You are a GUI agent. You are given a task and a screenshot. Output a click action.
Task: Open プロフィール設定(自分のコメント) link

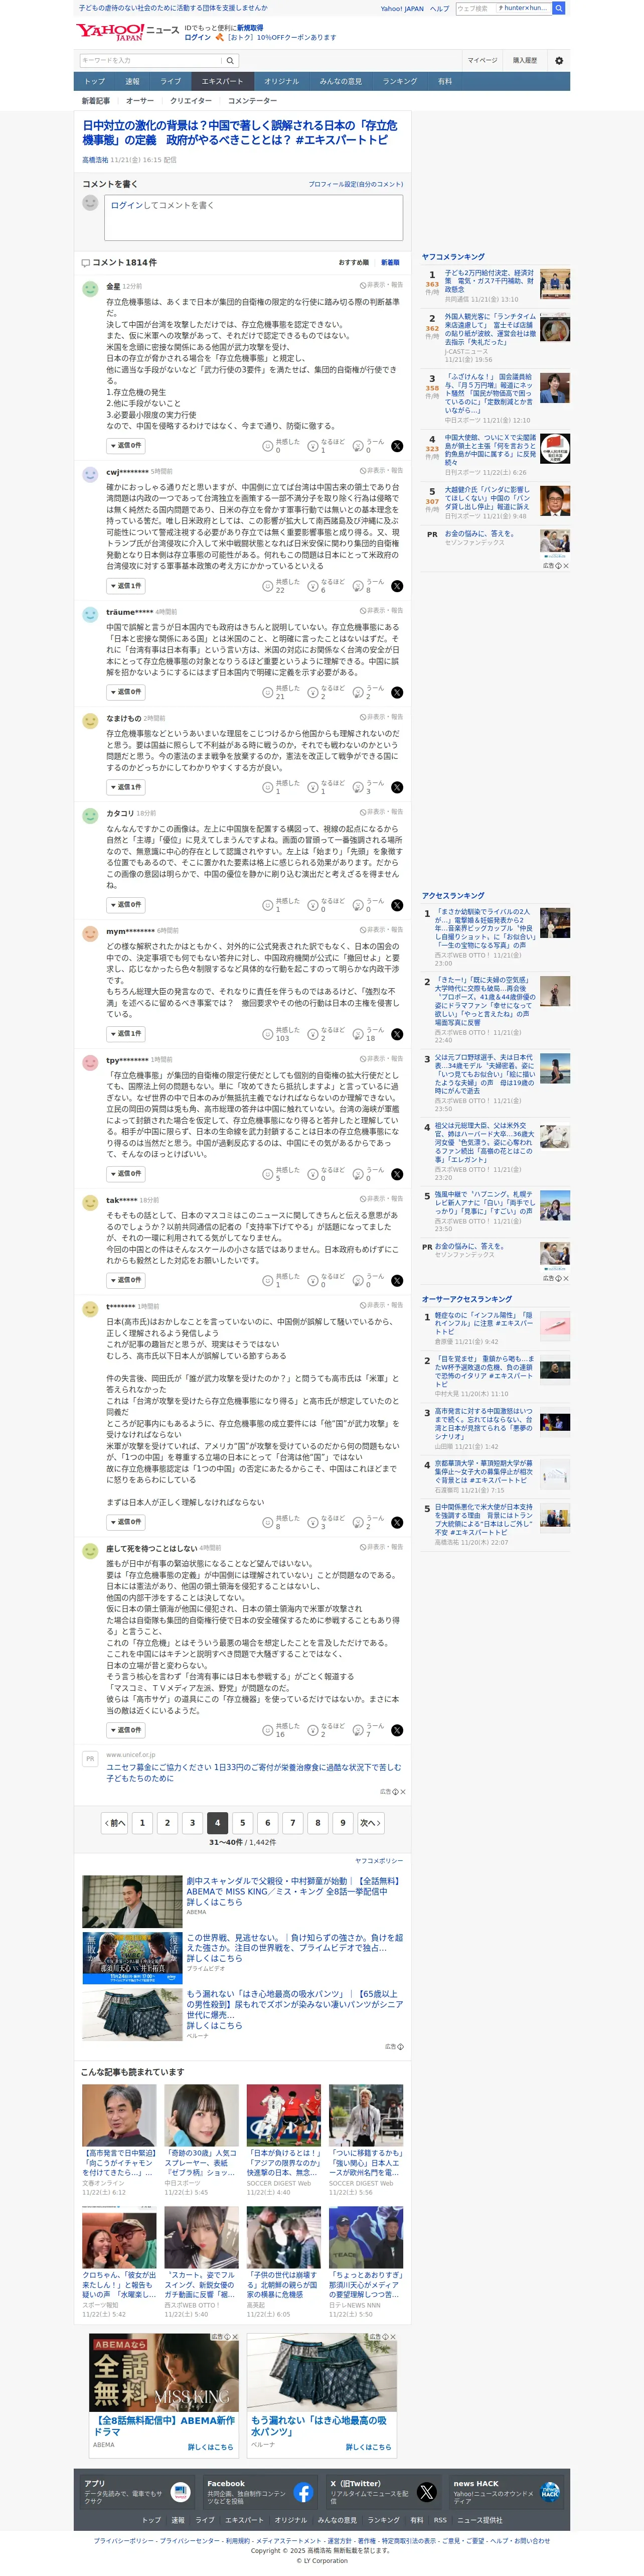[x=355, y=184]
